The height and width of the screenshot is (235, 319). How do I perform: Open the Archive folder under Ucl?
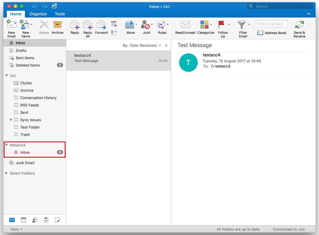(x=35, y=91)
